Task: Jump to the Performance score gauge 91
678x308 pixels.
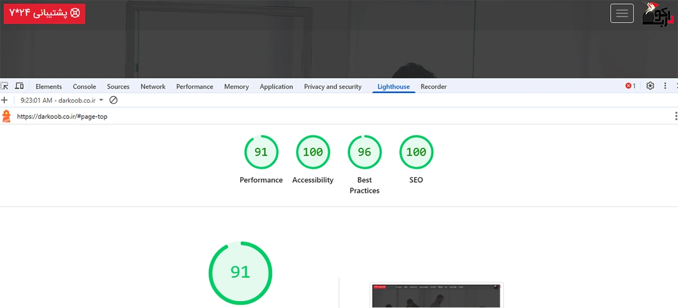Action: (x=261, y=152)
